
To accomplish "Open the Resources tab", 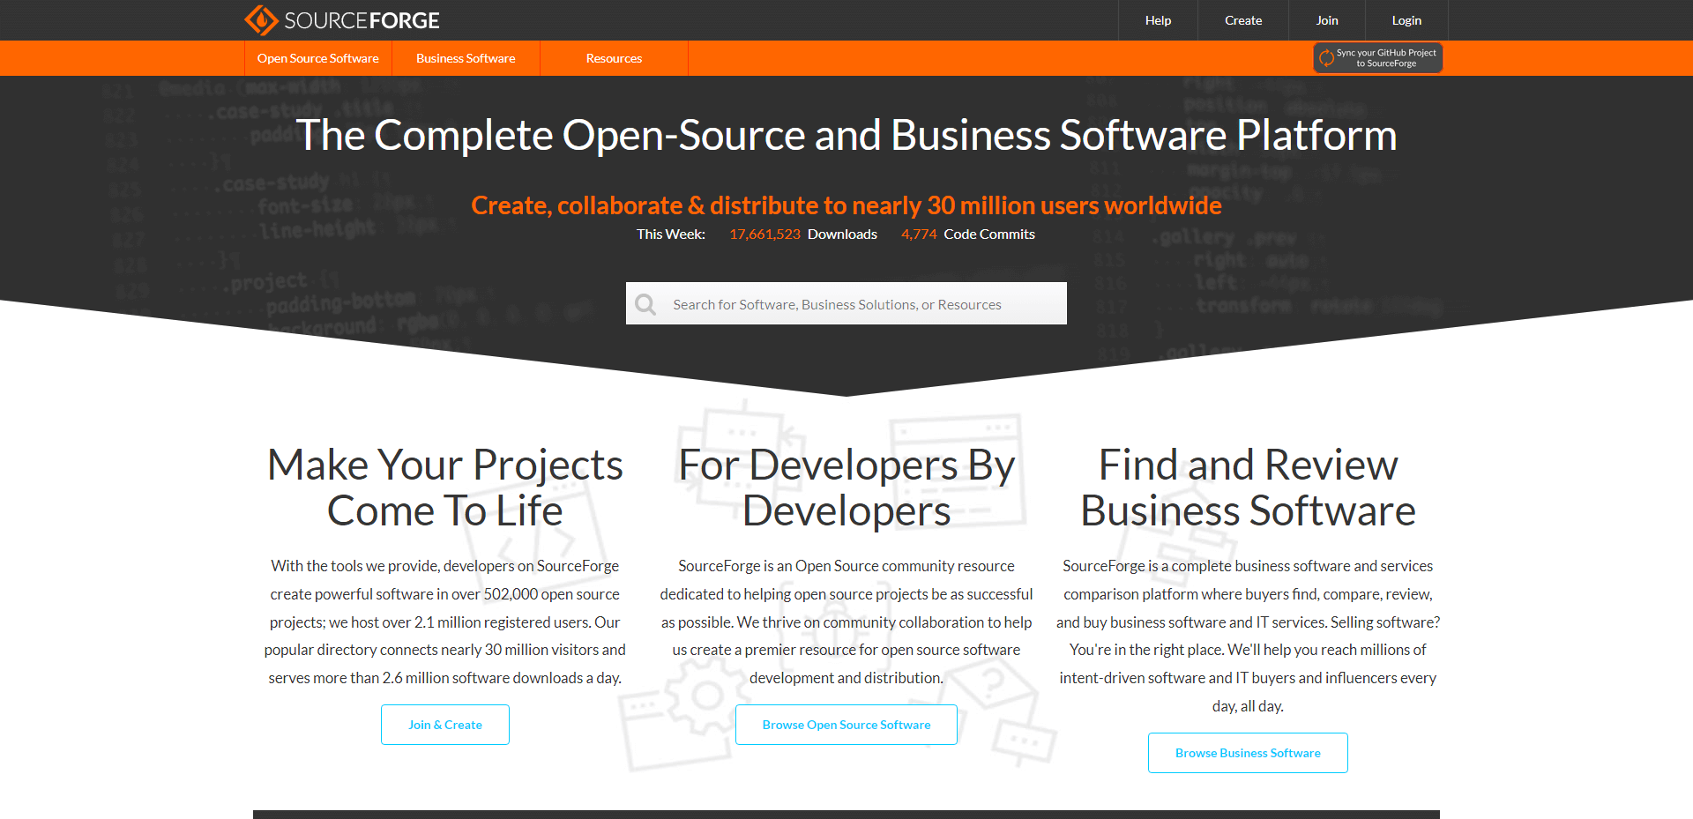I will [614, 58].
